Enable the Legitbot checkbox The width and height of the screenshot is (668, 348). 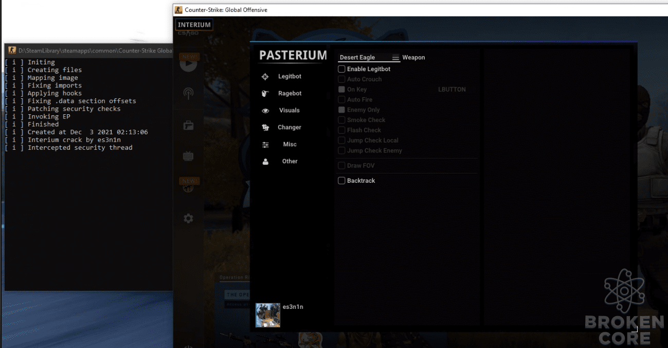click(341, 69)
